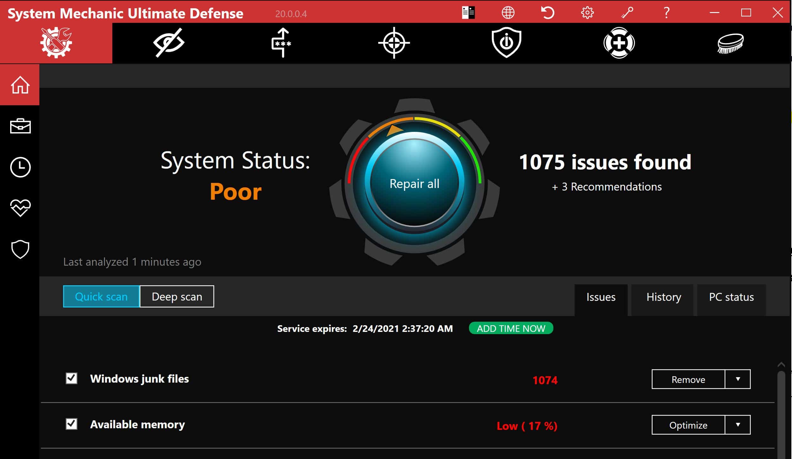The height and width of the screenshot is (459, 792).
Task: Click 'Low ( 17 %)' memory value
Action: click(527, 426)
